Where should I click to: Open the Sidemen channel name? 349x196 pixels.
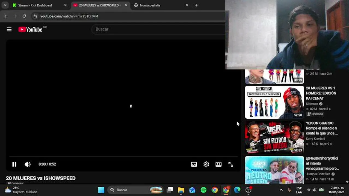(312, 104)
